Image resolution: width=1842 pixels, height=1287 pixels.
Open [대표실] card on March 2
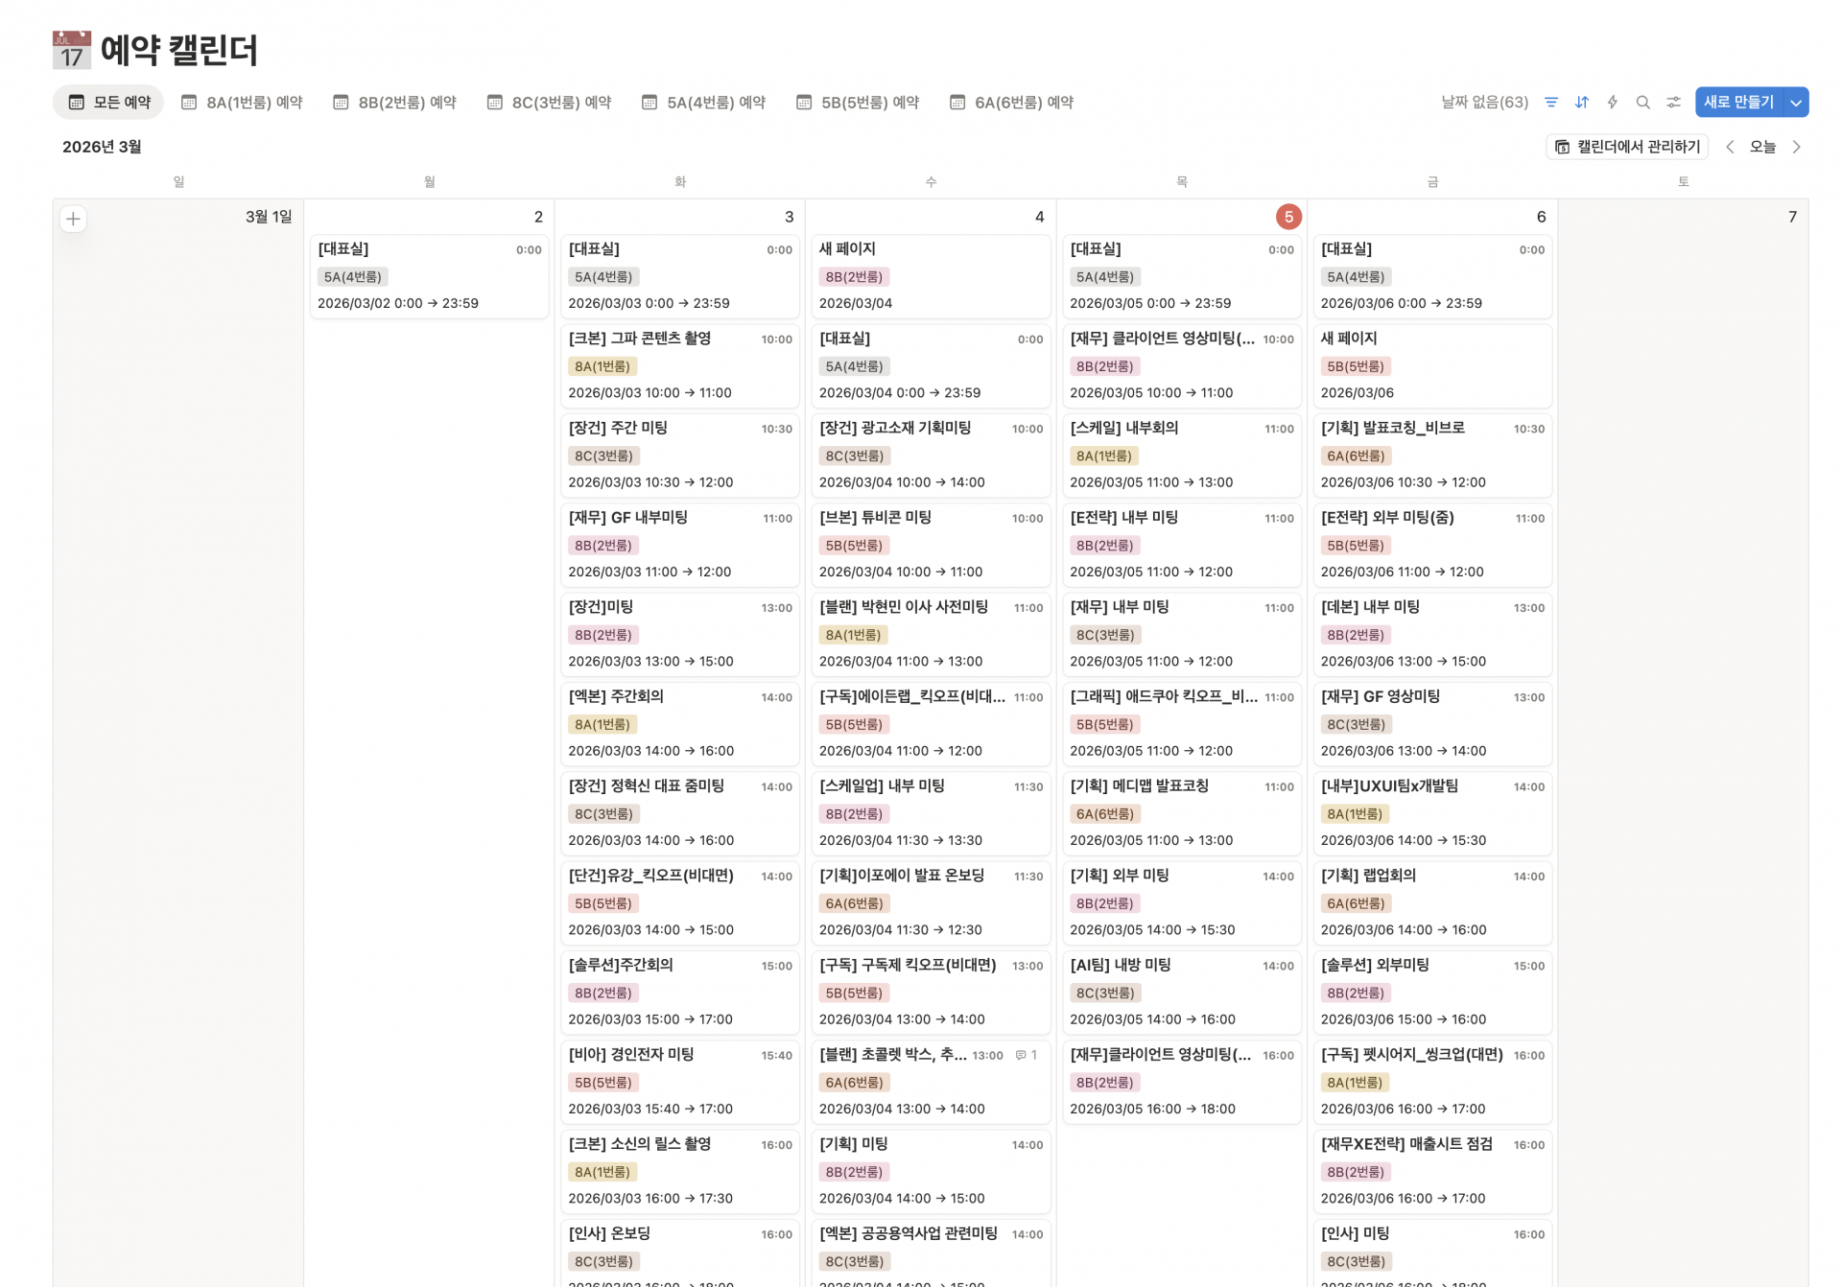429,276
